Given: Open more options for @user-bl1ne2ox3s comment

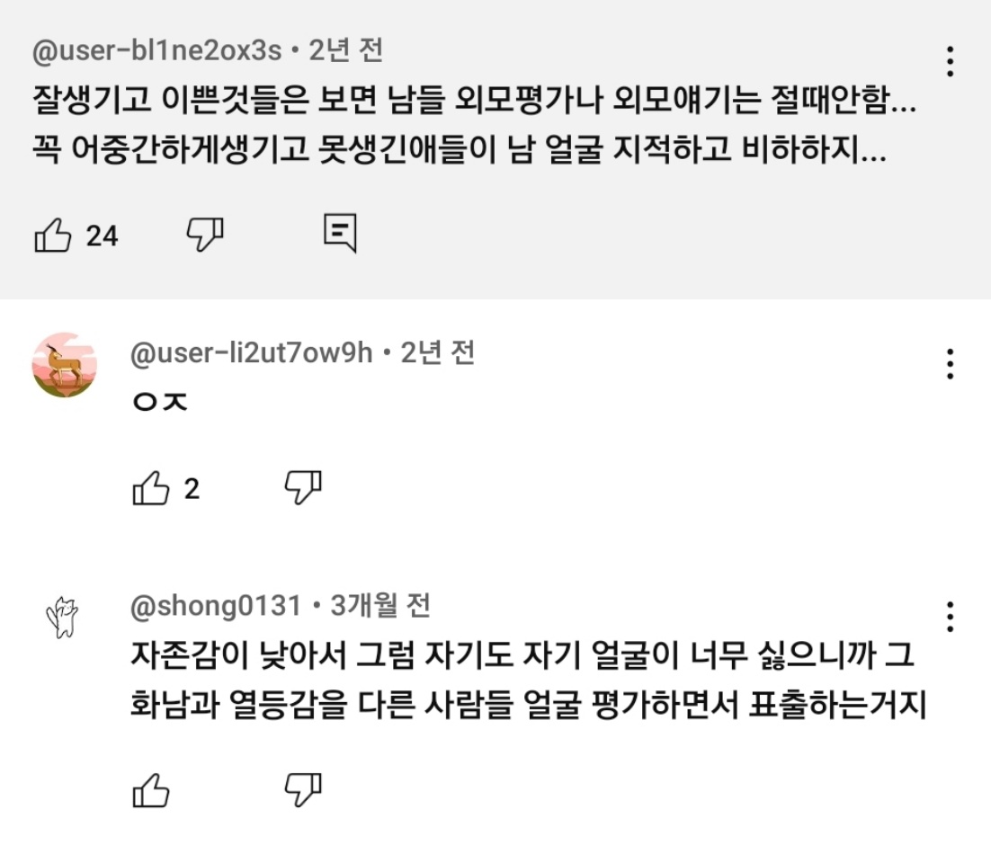Looking at the screenshot, I should point(950,61).
